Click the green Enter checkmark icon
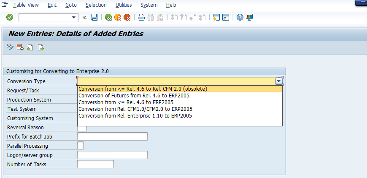 click(10, 17)
